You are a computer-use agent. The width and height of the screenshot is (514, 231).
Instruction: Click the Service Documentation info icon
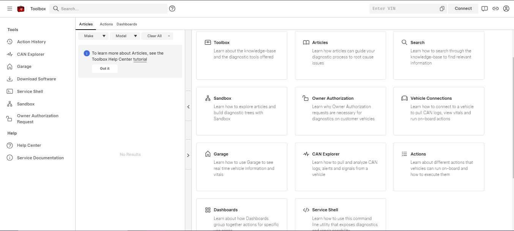10,158
